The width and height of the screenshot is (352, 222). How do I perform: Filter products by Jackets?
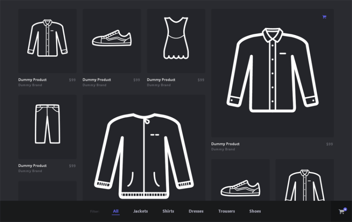[140, 211]
